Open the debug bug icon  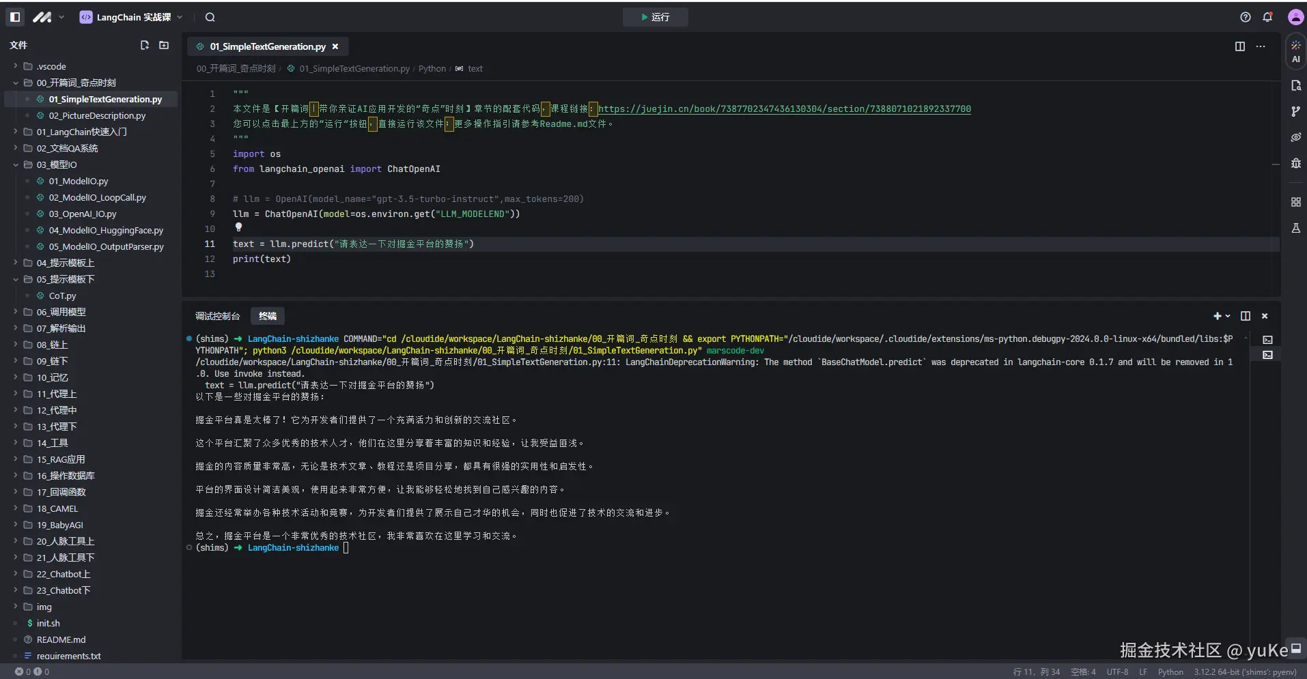tap(1295, 163)
